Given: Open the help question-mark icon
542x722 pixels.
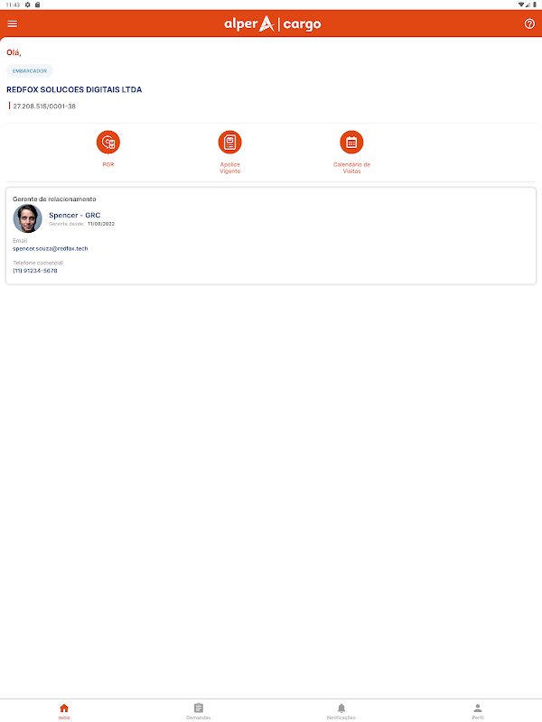Looking at the screenshot, I should click(x=529, y=23).
